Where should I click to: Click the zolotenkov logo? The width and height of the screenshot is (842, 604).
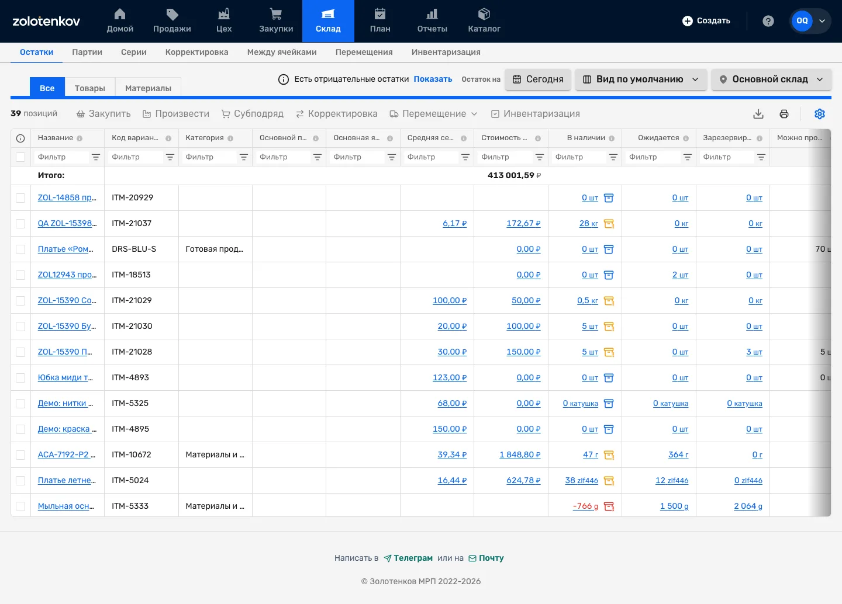pyautogui.click(x=46, y=21)
